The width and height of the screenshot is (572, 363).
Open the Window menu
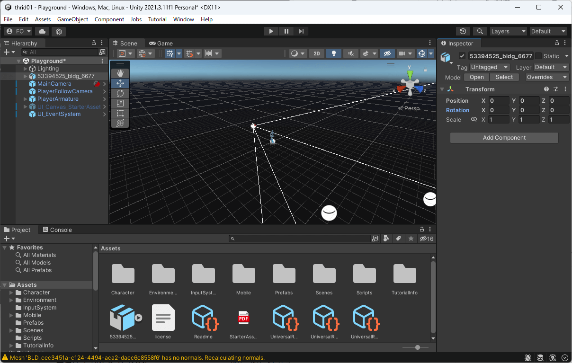pos(184,19)
